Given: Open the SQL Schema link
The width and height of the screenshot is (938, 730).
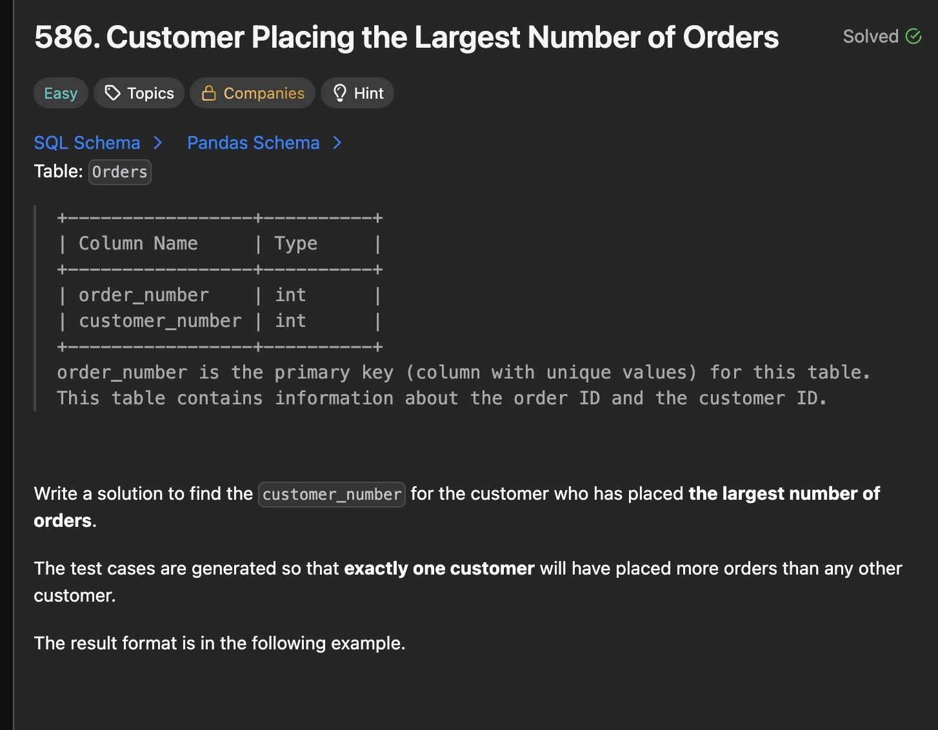Looking at the screenshot, I should click(x=87, y=143).
